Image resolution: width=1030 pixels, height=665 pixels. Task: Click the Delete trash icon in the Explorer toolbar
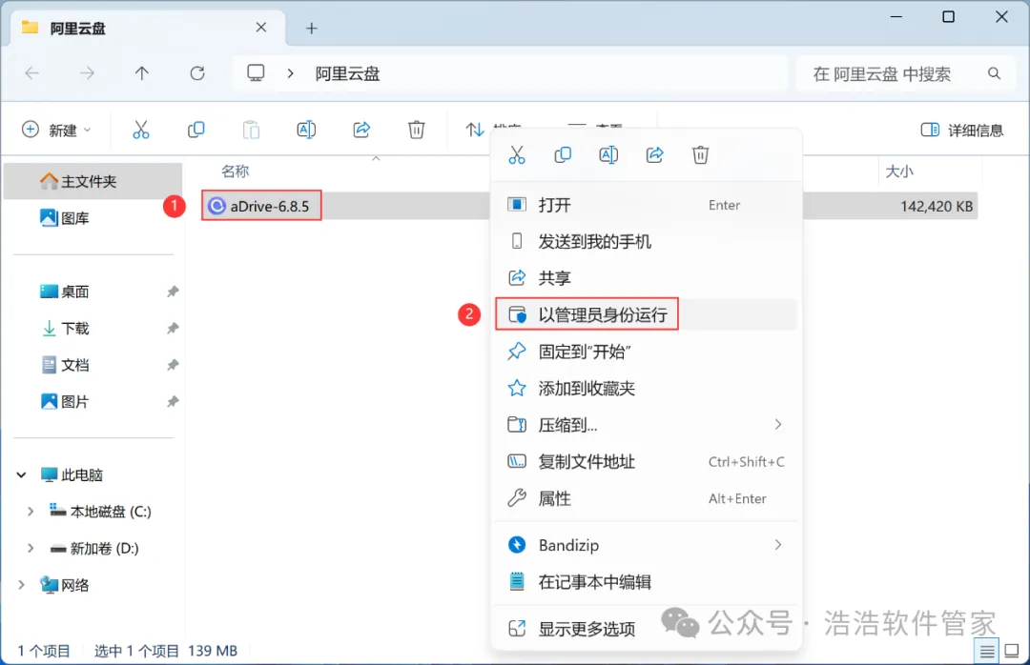pyautogui.click(x=417, y=130)
